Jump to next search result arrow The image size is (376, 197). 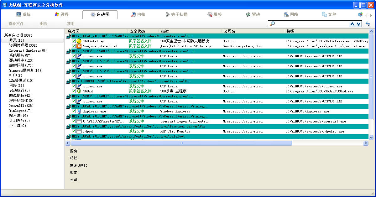(x=358, y=24)
